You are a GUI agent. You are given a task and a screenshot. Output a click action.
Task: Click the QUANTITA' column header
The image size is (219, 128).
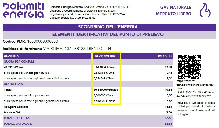point(12,56)
